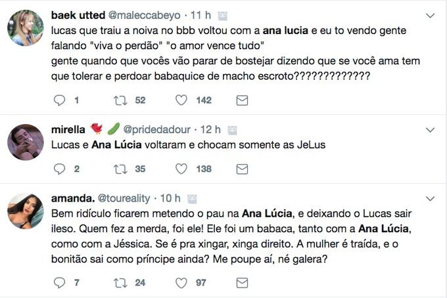Open baek utted's profile picture
447x298 pixels.
tap(26, 28)
